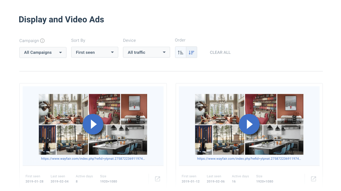This screenshot has width=341, height=191.
Task: Open the All Campaigns dropdown
Action: tap(43, 52)
